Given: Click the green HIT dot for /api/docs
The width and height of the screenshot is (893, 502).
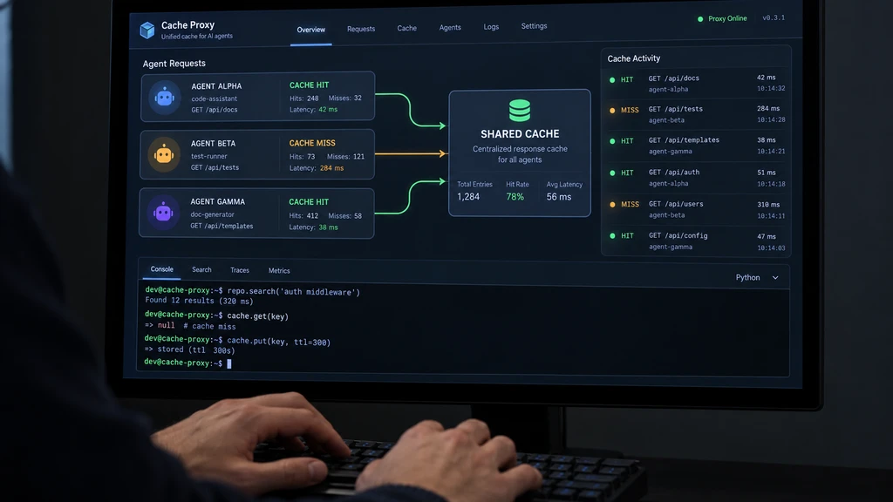Looking at the screenshot, I should (x=612, y=79).
